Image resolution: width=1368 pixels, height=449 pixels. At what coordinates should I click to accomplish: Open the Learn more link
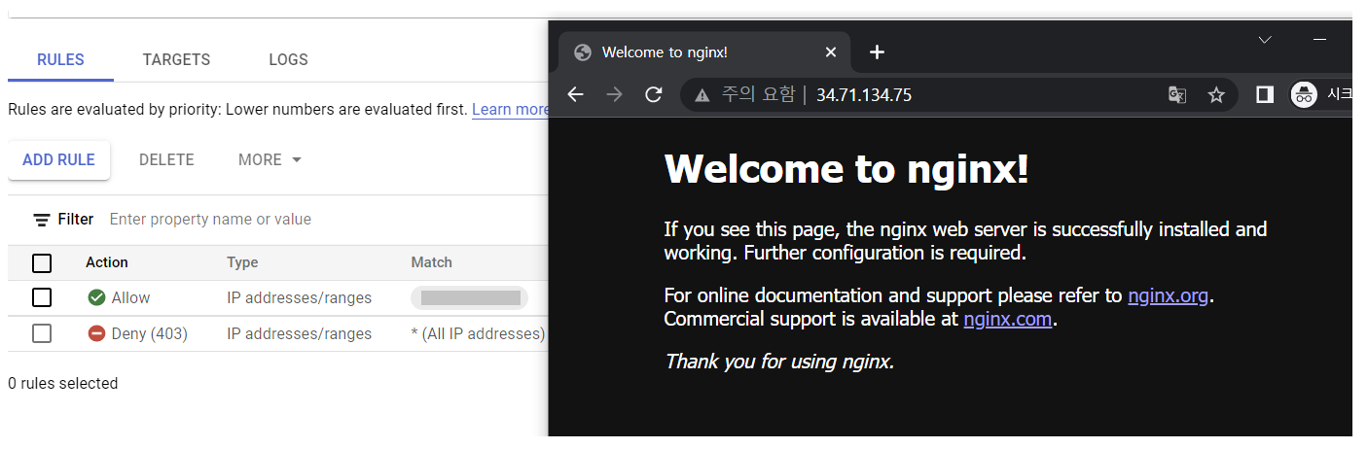[511, 109]
